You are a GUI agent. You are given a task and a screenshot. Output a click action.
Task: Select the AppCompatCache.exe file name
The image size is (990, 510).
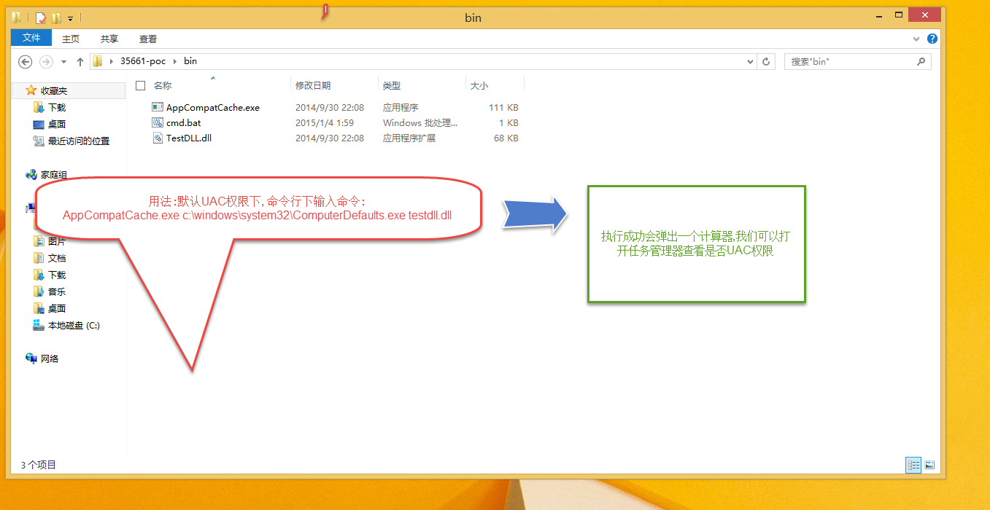click(x=213, y=108)
